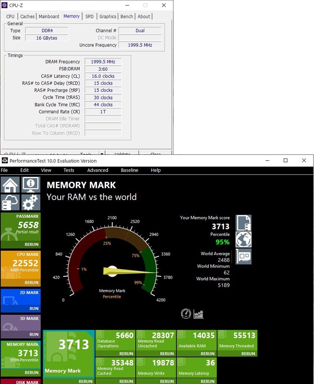The image size is (314, 384).
Task: Click the PerformanceTest title bar app icon
Action: click(4, 160)
